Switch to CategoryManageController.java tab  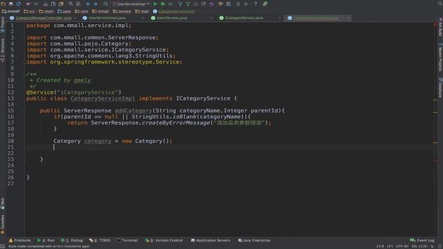pos(43,18)
